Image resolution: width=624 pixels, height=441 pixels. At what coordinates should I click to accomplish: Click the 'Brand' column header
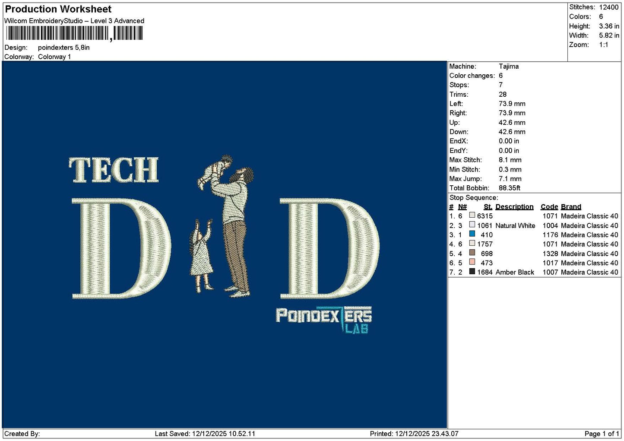point(571,207)
